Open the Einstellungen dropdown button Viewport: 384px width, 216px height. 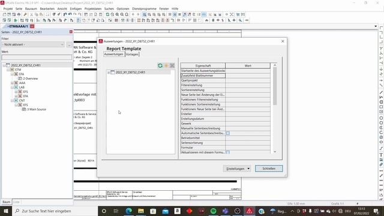click(237, 169)
